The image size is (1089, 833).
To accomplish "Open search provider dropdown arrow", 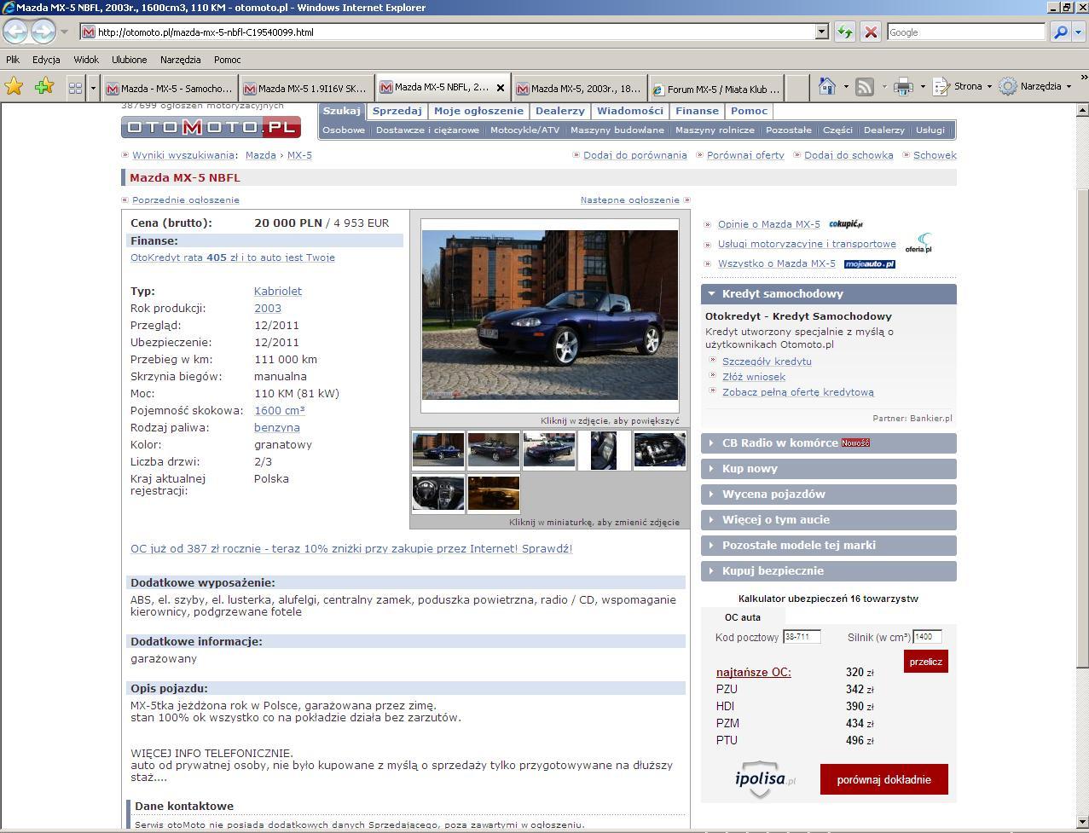I will pos(1079,32).
